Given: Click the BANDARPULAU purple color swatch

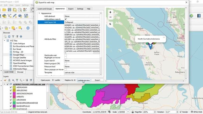Looking at the screenshot, I should 14,106.
